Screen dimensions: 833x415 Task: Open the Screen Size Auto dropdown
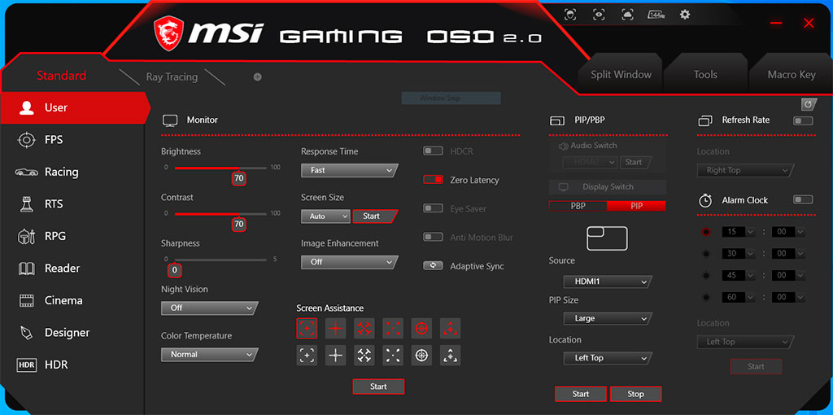coord(325,216)
